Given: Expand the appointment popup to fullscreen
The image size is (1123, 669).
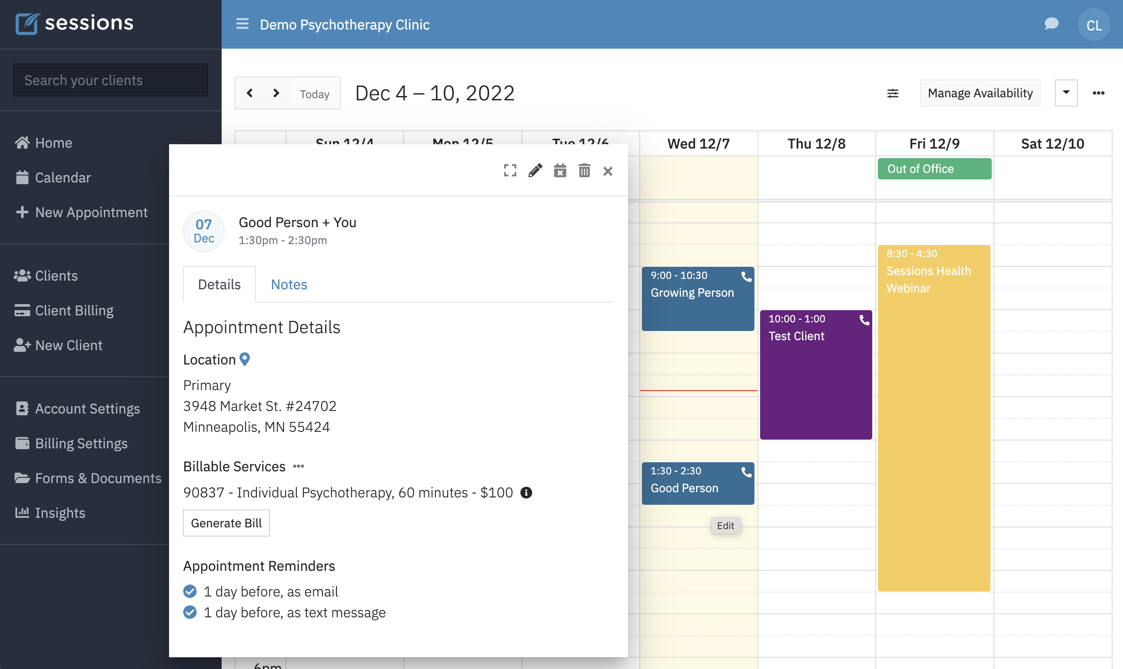Looking at the screenshot, I should coord(510,171).
